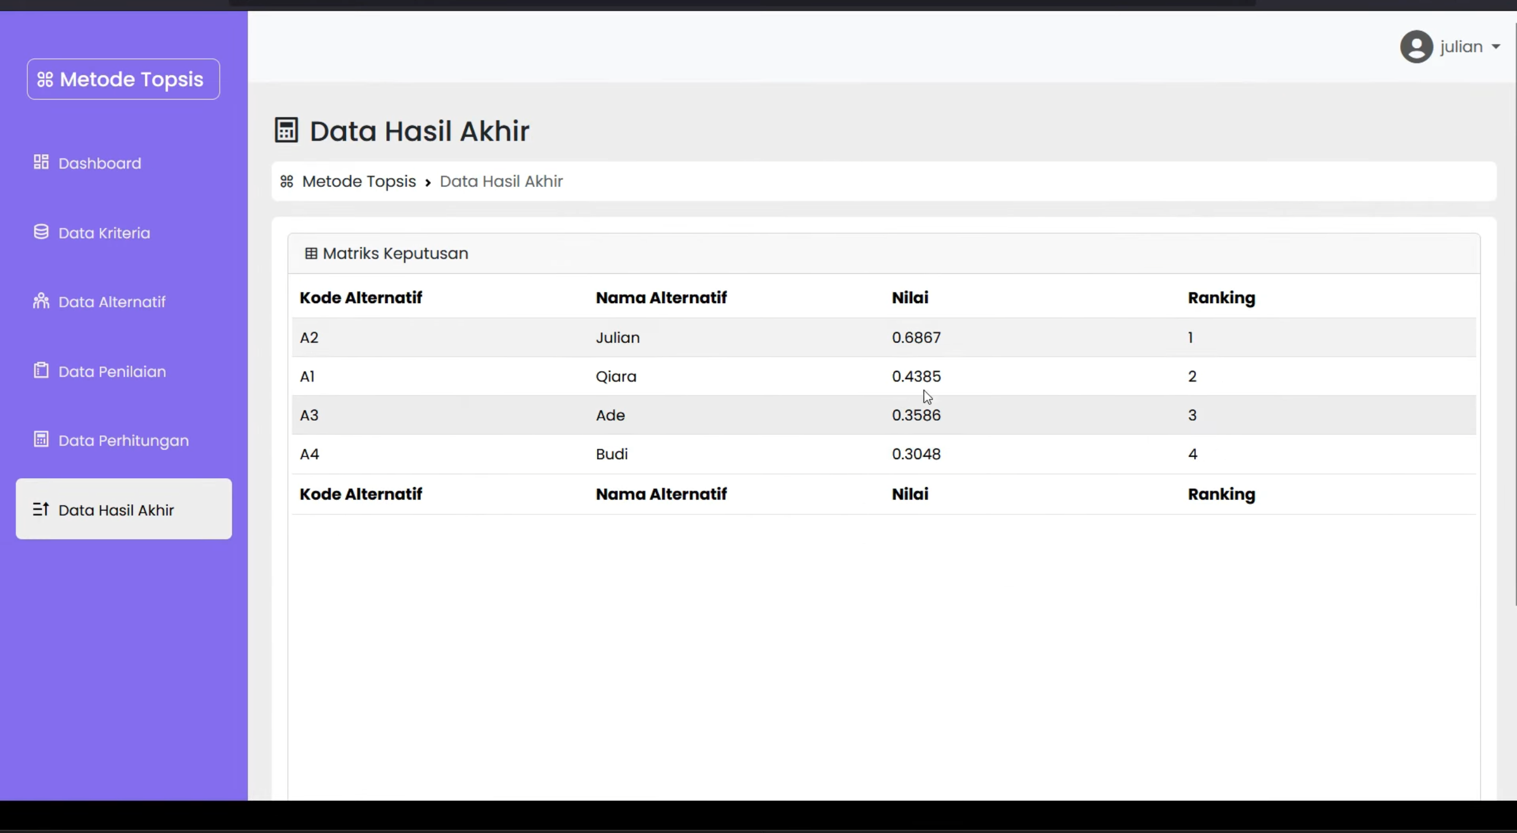
Task: Click the Dashboard grid icon
Action: (41, 162)
